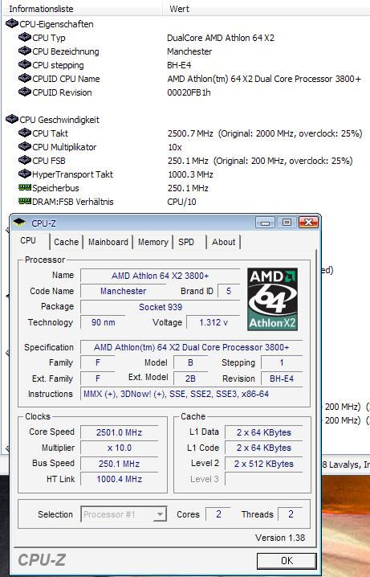Image resolution: width=370 pixels, height=577 pixels.
Task: Click the chip icon beside CPU stepping
Action: coord(25,64)
